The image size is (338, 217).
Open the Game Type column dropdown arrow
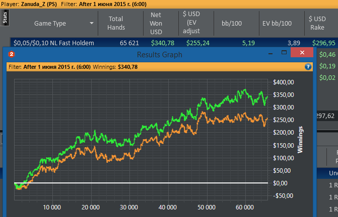(x=92, y=23)
